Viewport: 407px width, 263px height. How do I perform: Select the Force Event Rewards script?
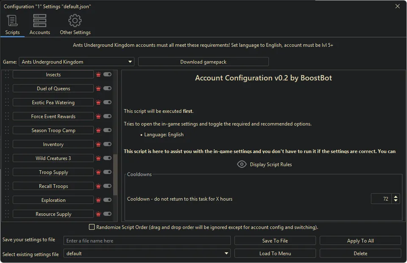(53, 116)
